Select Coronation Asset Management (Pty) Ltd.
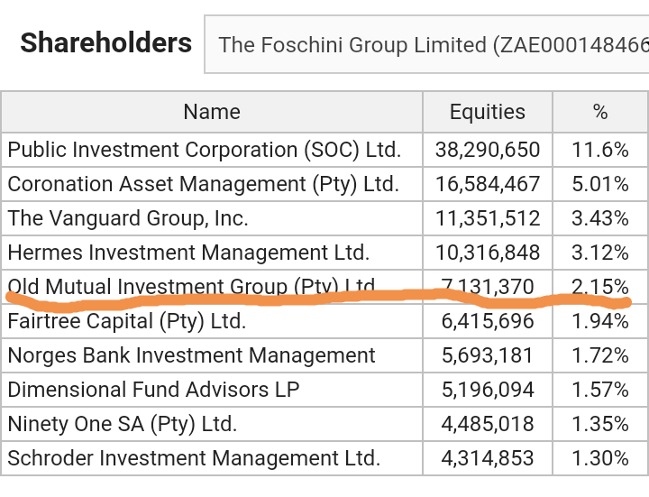Viewport: 649px width, 497px height. click(x=203, y=184)
